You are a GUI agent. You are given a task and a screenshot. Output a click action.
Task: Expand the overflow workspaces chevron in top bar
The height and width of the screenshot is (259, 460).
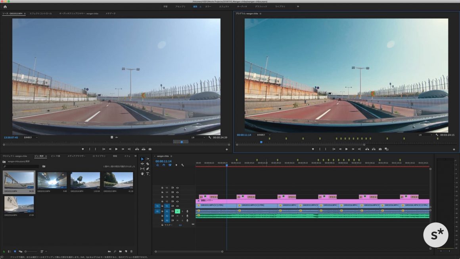[x=298, y=6]
